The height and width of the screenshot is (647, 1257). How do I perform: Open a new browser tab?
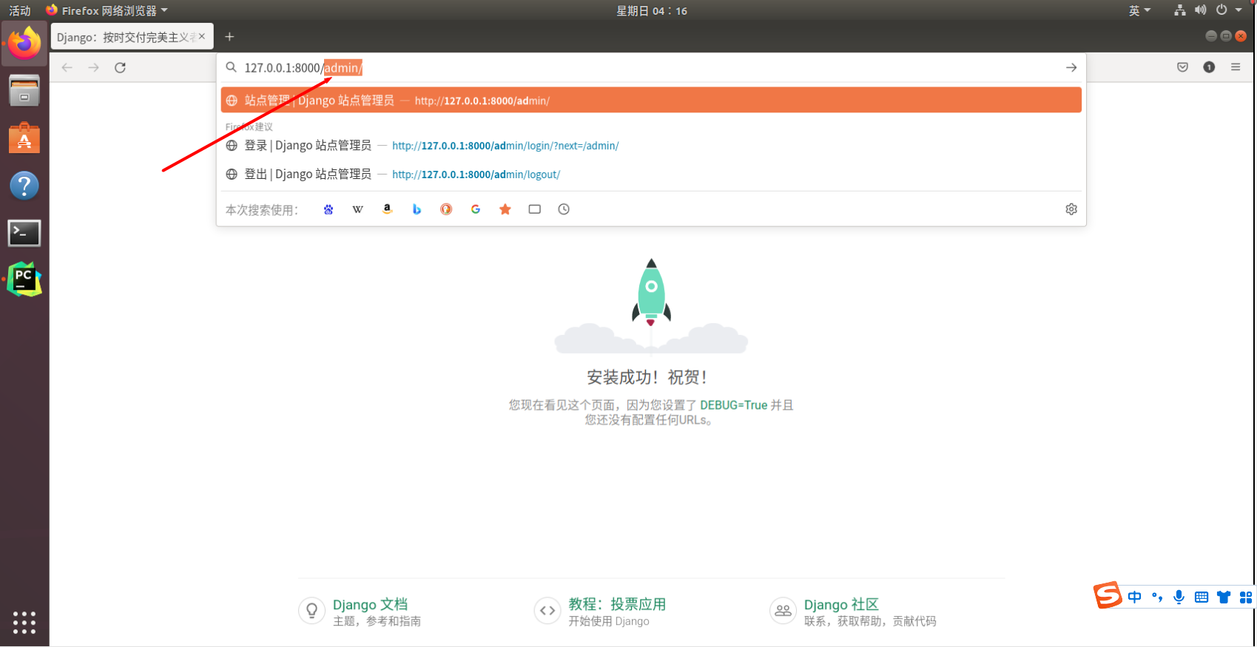[x=229, y=37]
